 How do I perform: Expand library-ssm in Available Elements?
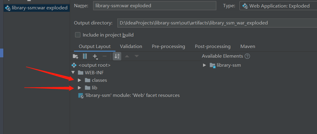pos(204,65)
